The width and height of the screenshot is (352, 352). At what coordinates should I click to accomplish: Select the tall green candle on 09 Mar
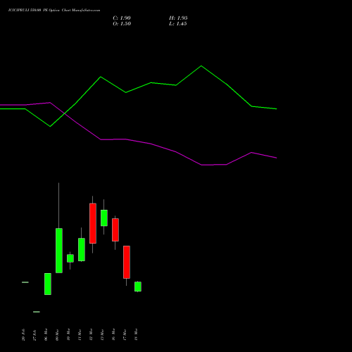coord(59,251)
